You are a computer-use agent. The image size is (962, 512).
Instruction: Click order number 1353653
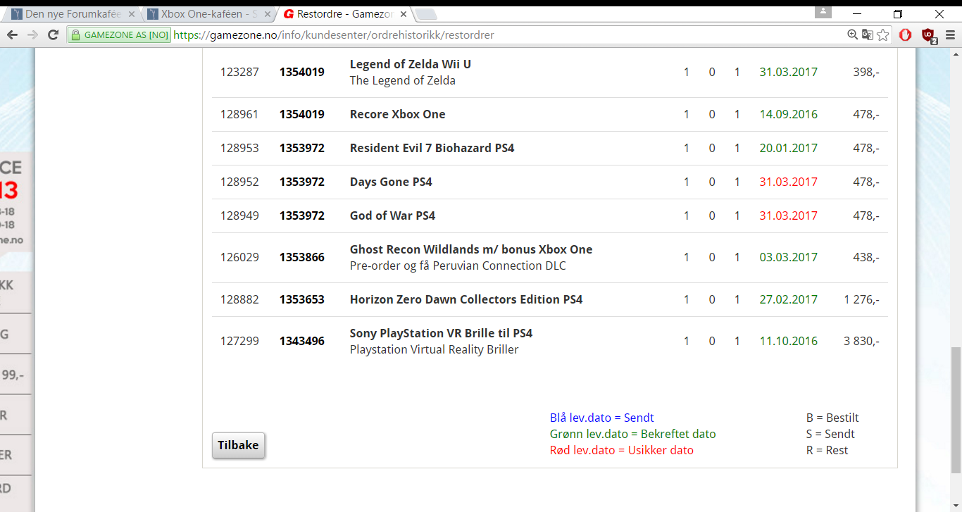302,299
